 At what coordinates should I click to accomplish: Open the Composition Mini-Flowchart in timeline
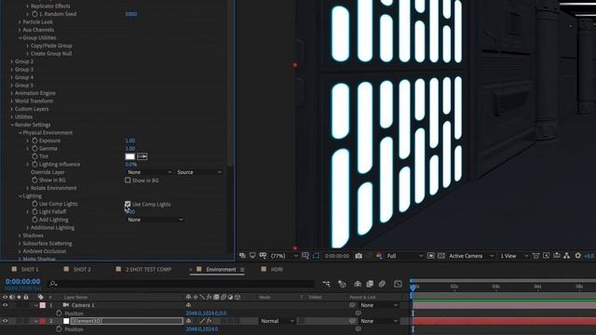click(326, 284)
